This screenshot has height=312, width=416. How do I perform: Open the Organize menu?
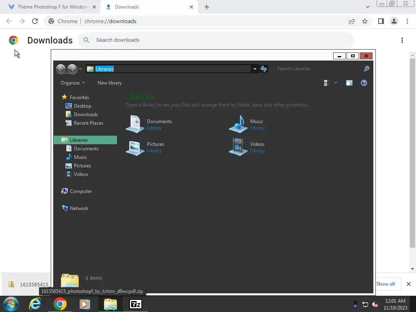73,83
